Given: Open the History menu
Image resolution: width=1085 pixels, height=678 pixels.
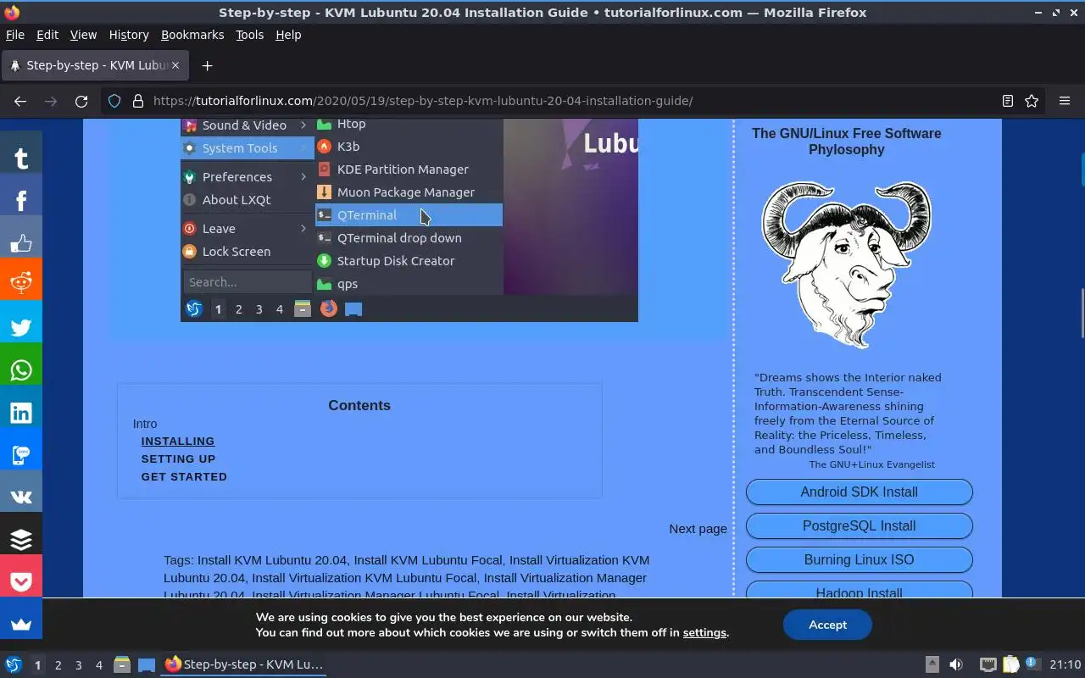Looking at the screenshot, I should 129,35.
